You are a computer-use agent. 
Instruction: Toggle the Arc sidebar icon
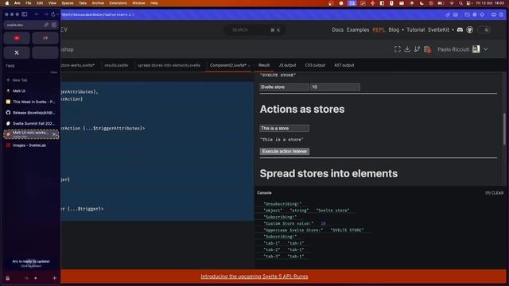[25, 14]
